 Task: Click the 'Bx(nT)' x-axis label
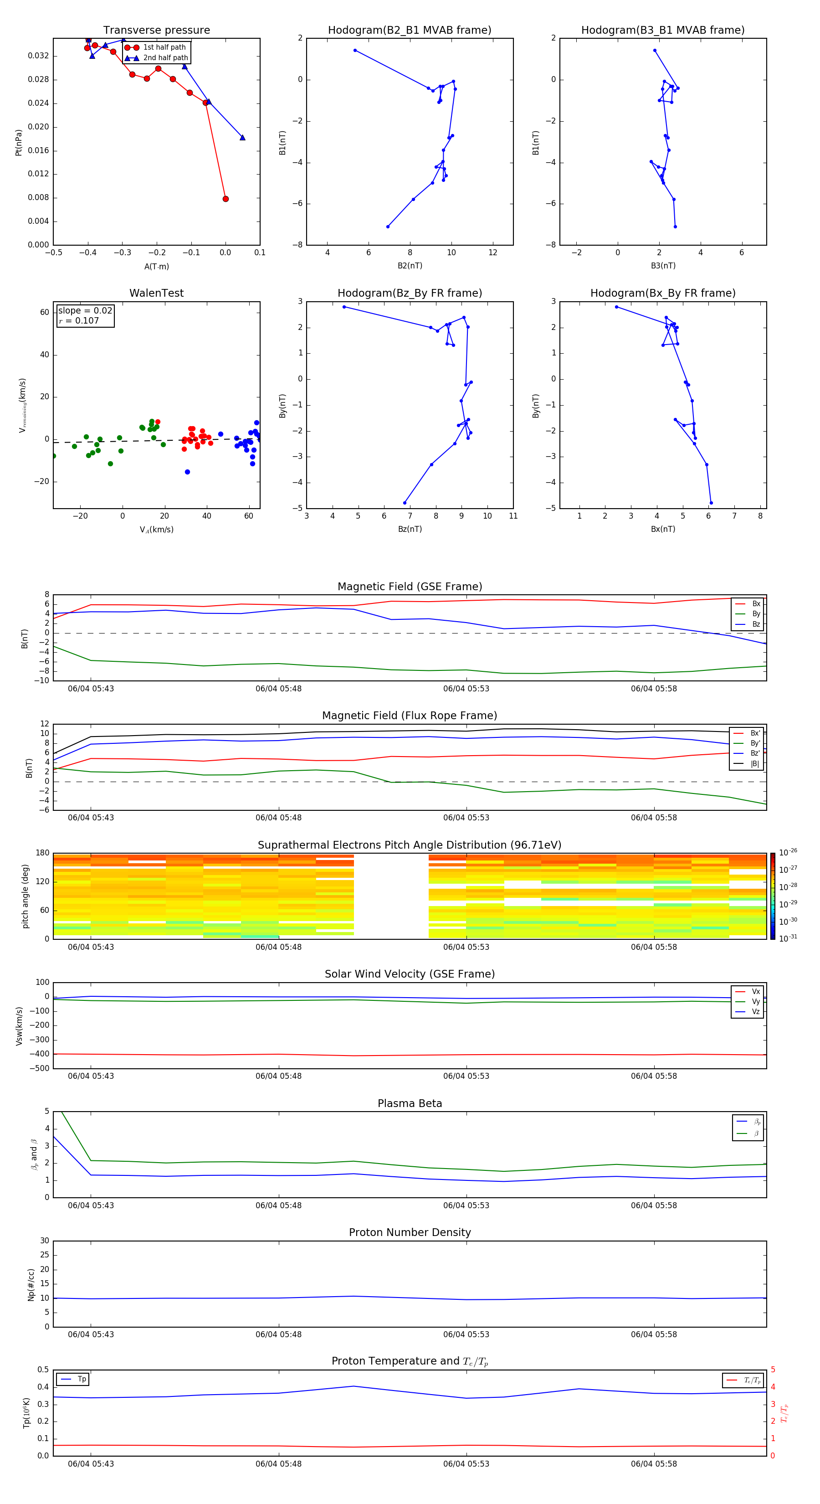(663, 530)
